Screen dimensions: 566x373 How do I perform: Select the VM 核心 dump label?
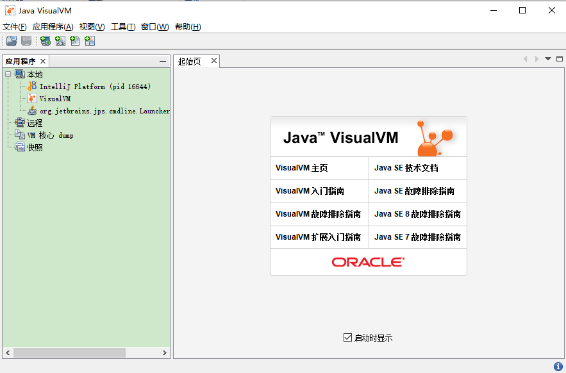coord(51,135)
